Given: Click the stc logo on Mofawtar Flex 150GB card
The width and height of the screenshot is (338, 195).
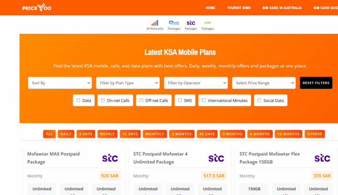Looking at the screenshot, I should click(x=322, y=158).
